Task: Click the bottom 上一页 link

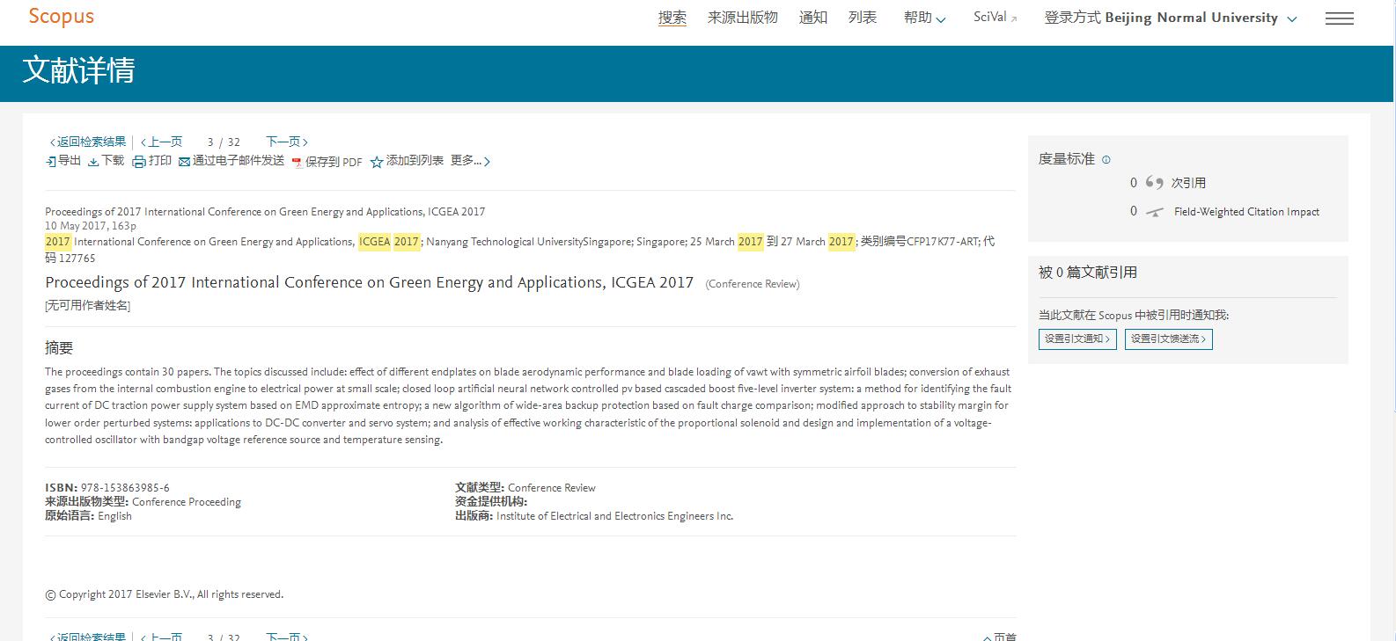Action: point(162,636)
